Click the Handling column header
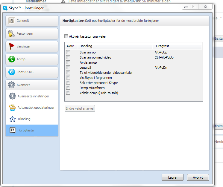This screenshot has height=187, width=223. tap(115, 46)
